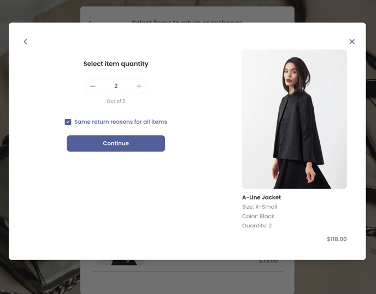
Task: Click the dimmed back arrow behind the modal
Action: pyautogui.click(x=90, y=21)
